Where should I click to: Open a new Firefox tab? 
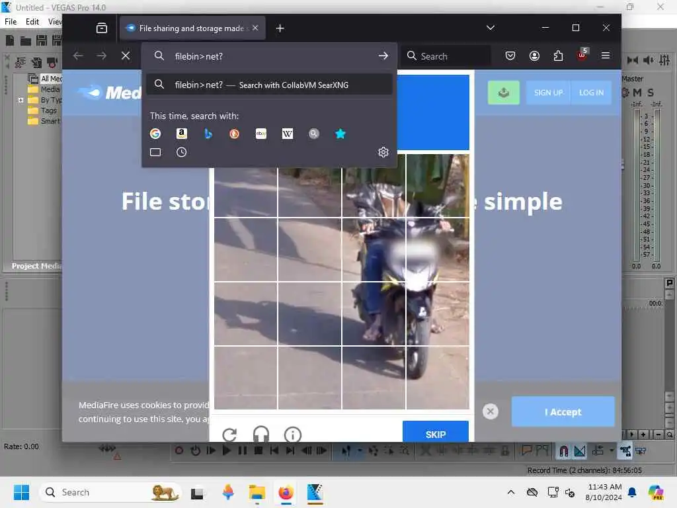click(x=280, y=28)
